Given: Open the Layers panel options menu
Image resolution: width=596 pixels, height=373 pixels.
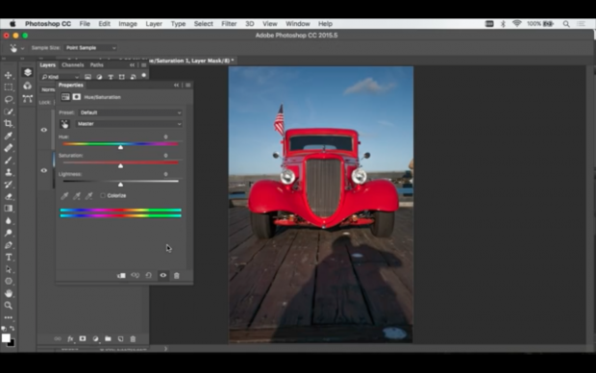Looking at the screenshot, I should tap(143, 65).
